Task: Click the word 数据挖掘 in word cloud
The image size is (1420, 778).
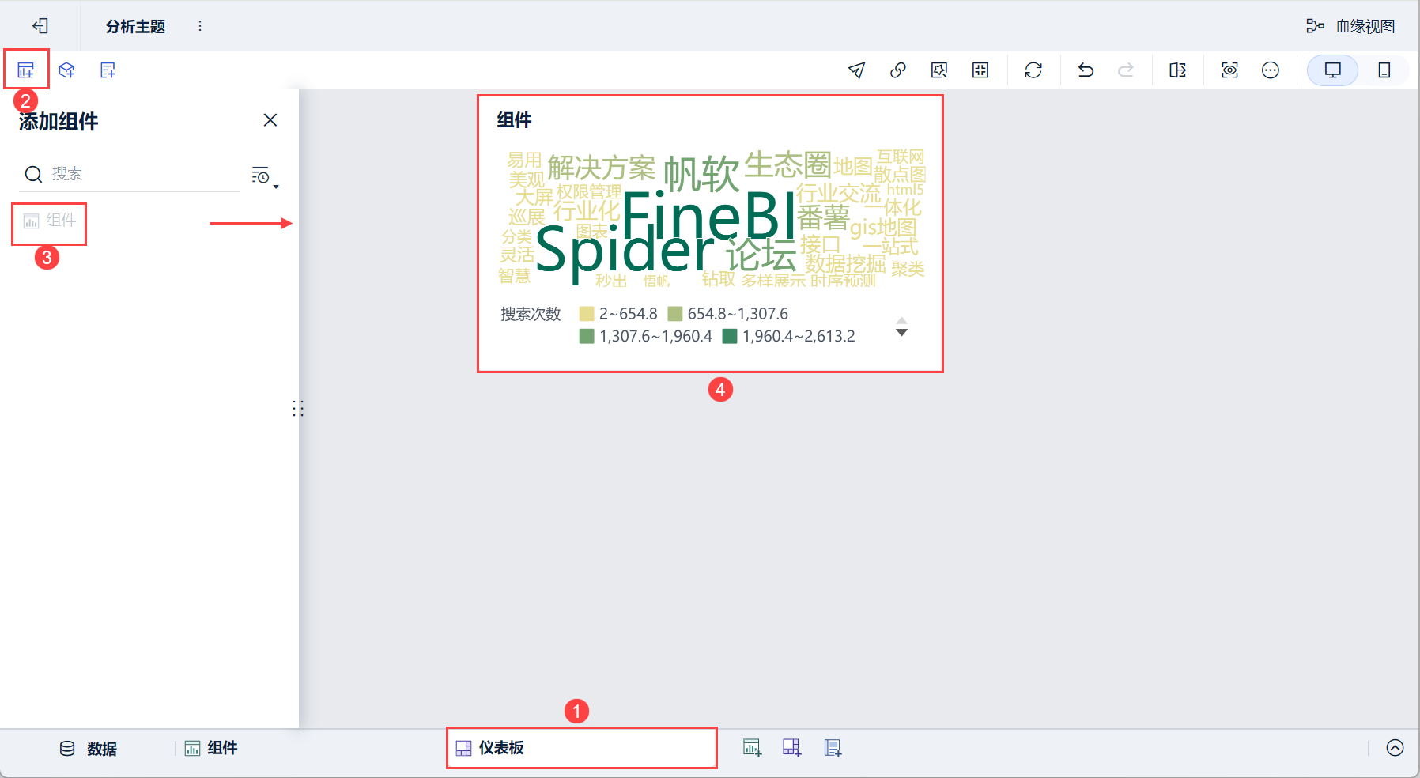Action: pos(845,263)
